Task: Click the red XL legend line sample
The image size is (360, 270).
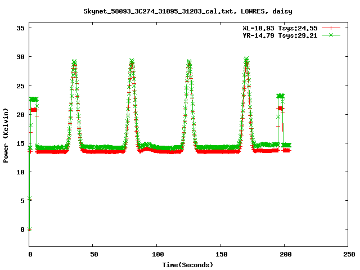Action: (x=331, y=28)
